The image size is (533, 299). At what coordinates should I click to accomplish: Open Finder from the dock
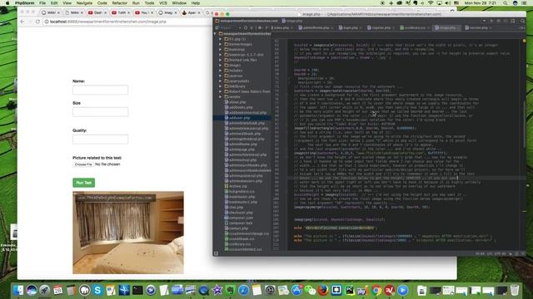[18, 290]
